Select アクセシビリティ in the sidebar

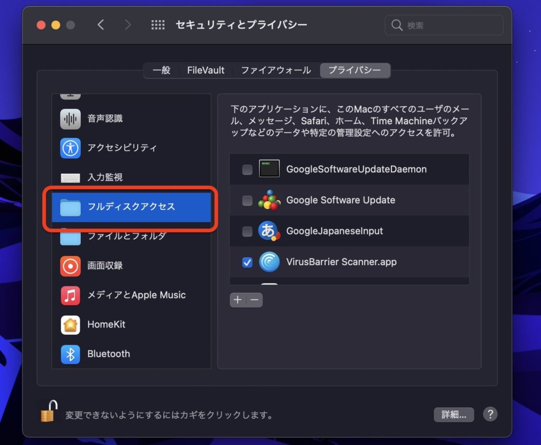coord(131,148)
